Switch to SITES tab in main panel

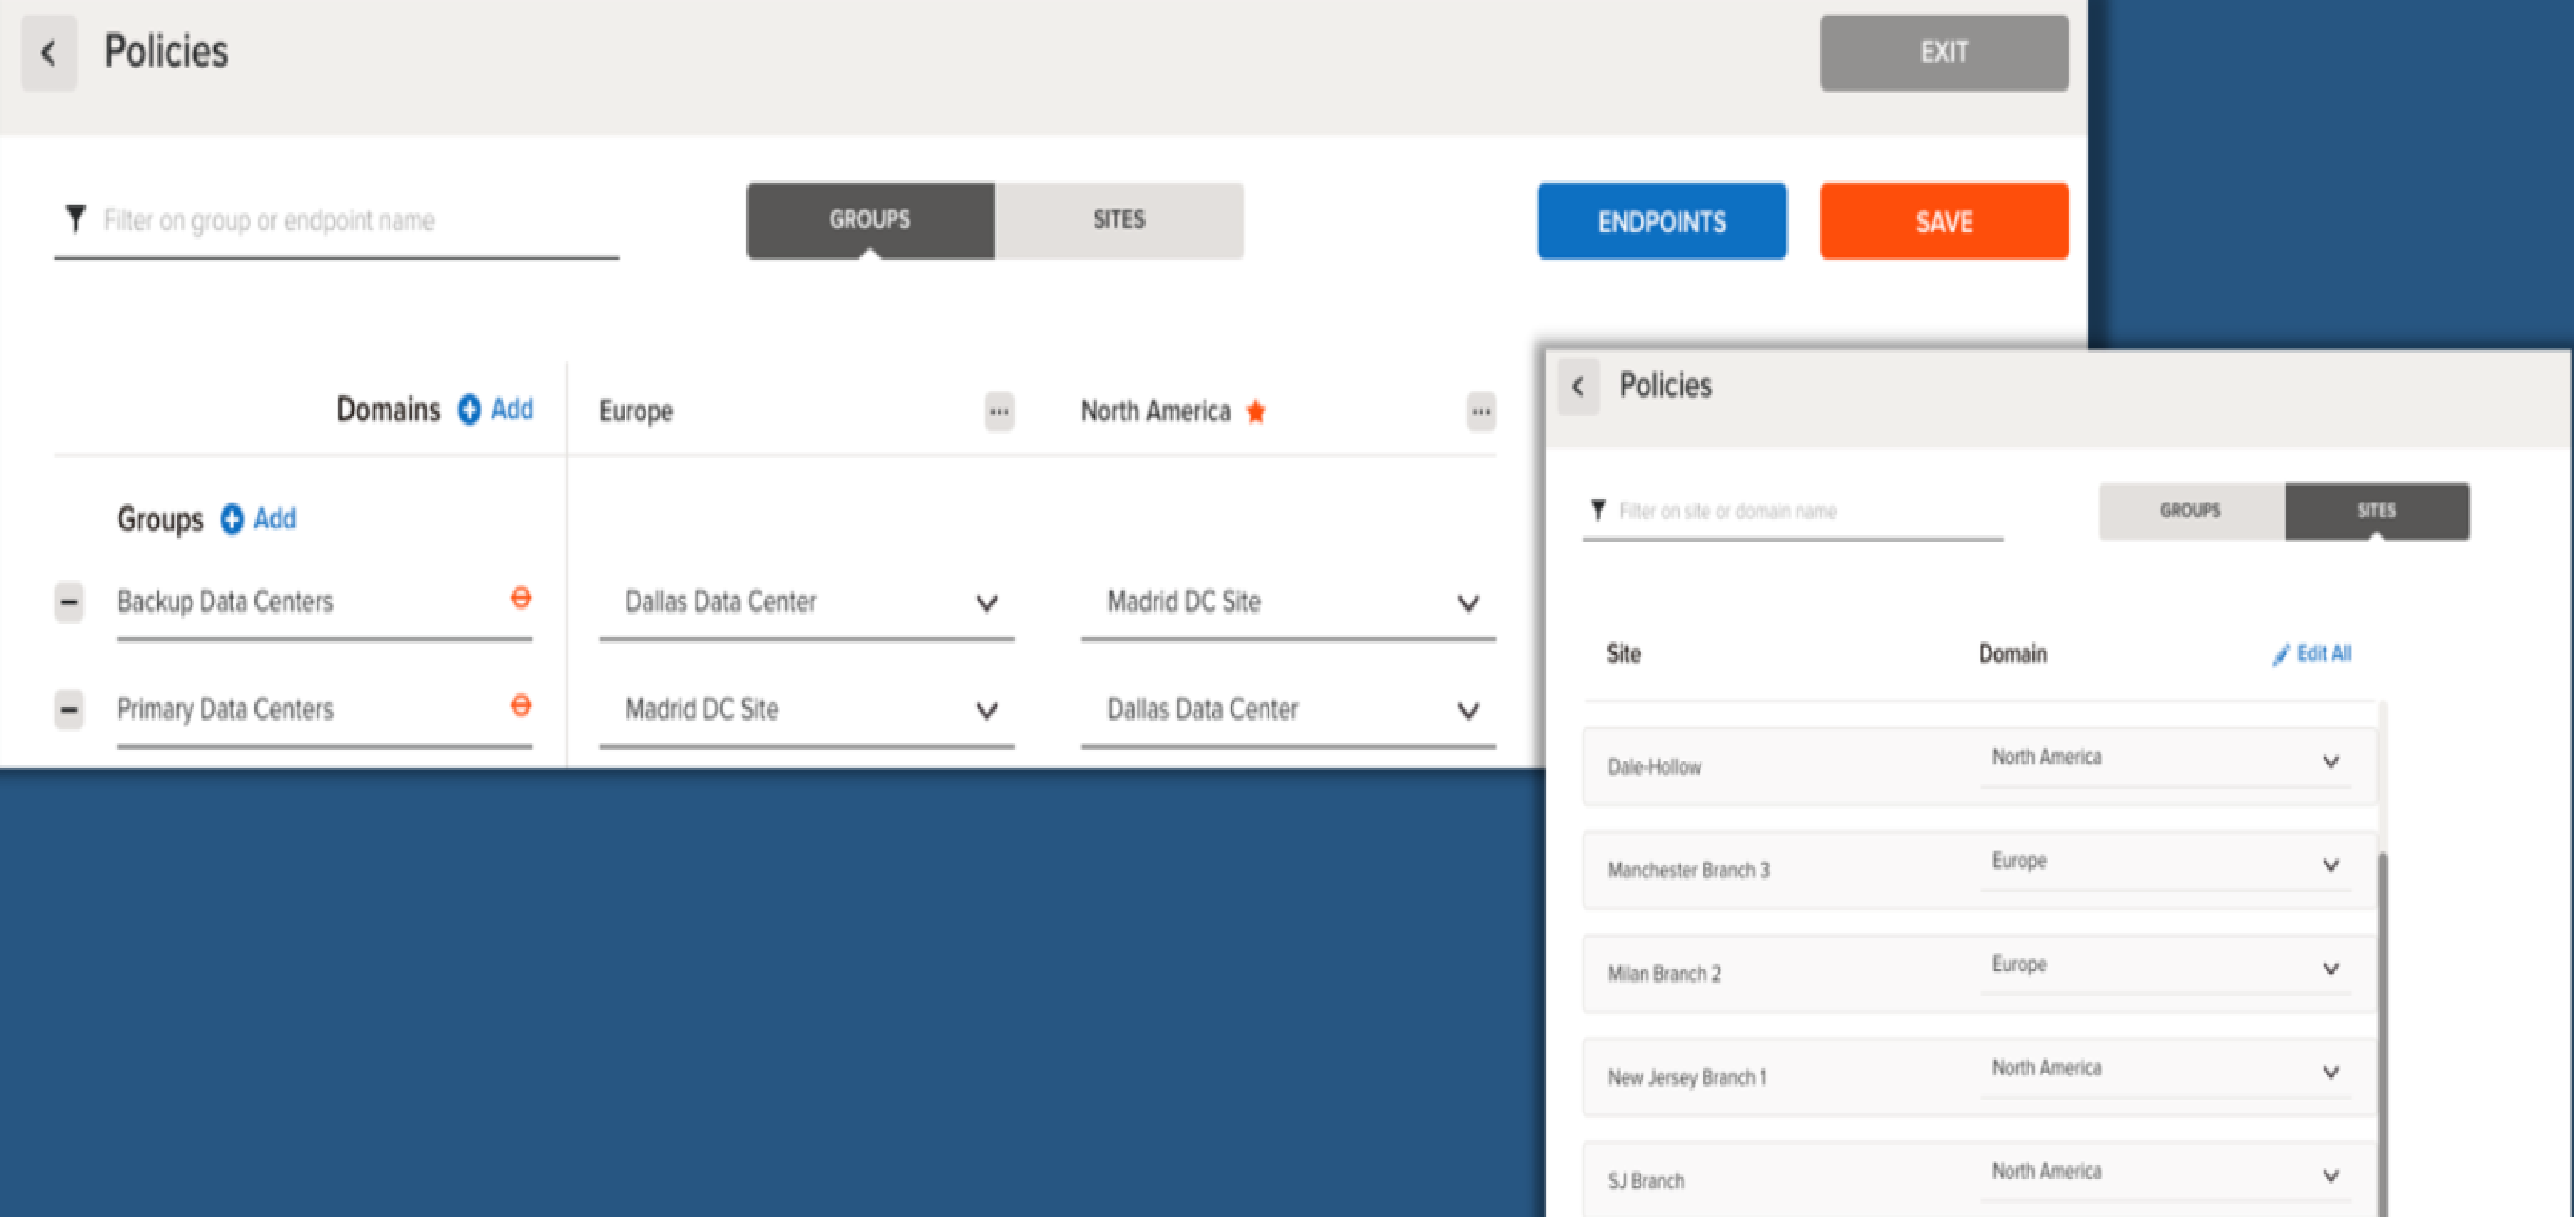[x=1118, y=220]
